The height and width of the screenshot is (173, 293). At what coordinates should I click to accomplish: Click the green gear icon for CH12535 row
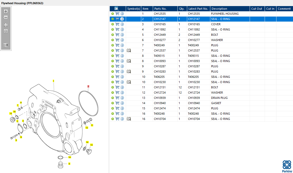click(x=112, y=14)
